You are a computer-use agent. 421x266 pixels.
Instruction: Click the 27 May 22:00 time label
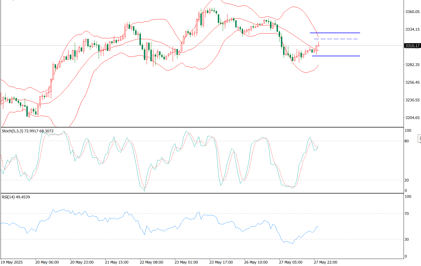tap(326, 262)
